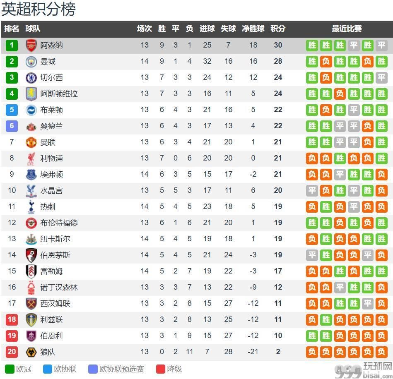Click Arsenal's first 胜 recent-match badge
The width and height of the screenshot is (393, 379).
coord(312,45)
